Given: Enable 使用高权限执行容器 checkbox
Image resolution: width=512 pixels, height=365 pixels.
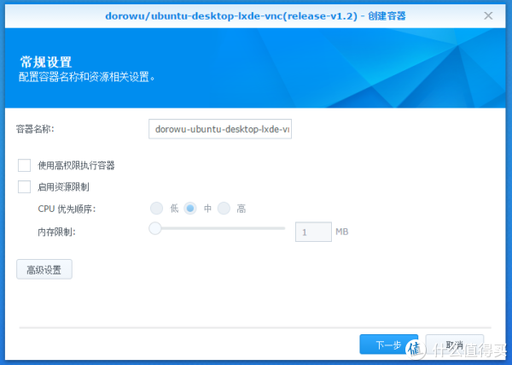Looking at the screenshot, I should (x=24, y=165).
